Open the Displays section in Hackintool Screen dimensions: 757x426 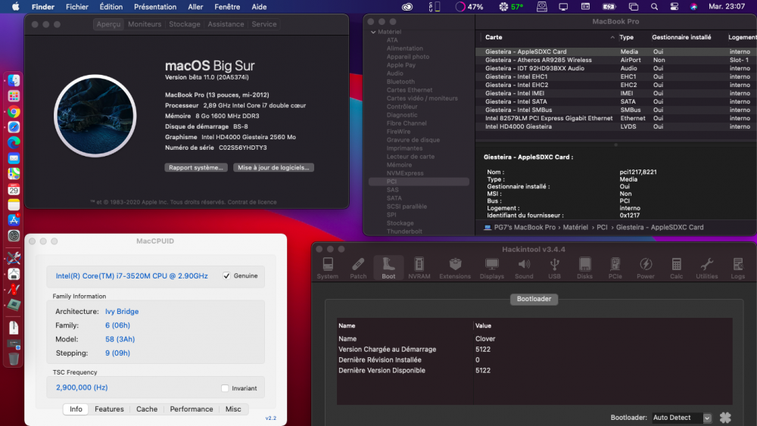pyautogui.click(x=491, y=269)
